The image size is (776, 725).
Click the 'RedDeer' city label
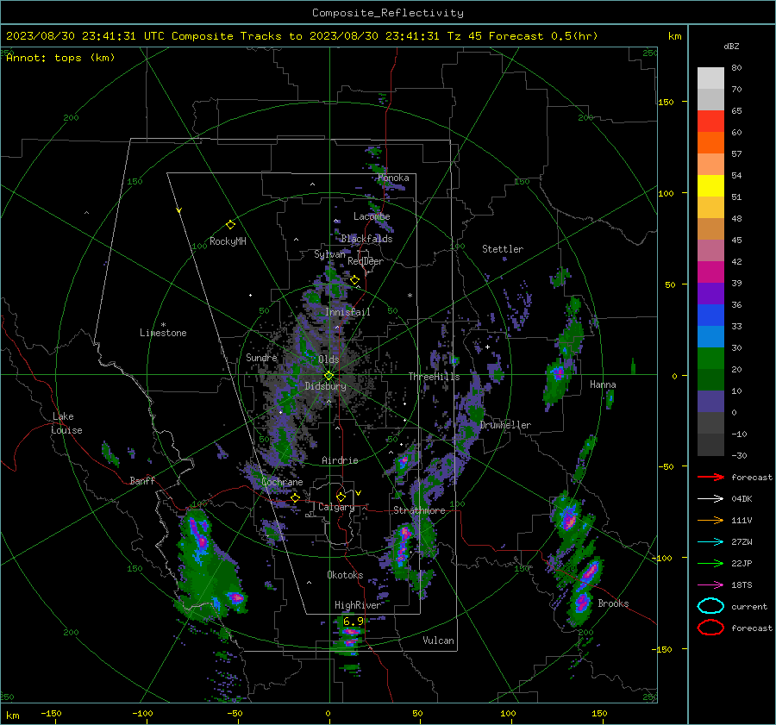click(366, 261)
